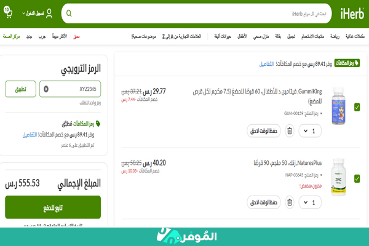Open the GummiKing vitamin D product title
The width and height of the screenshot is (369, 246).
tap(257, 96)
